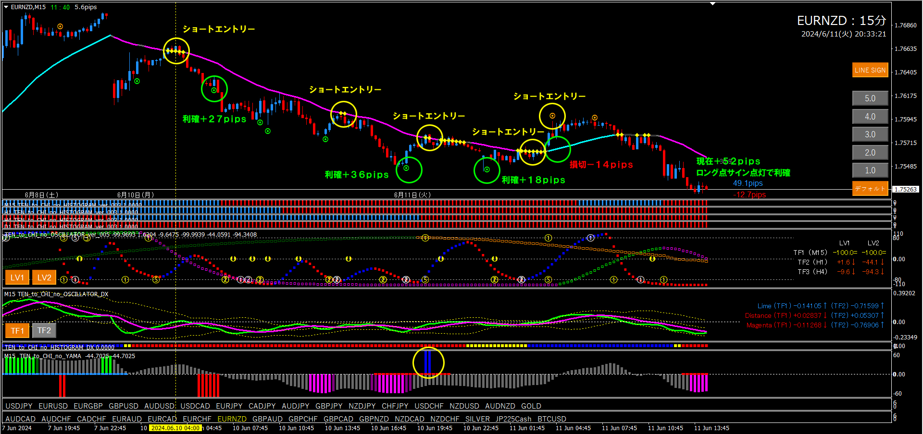Screen dimensions: 923x434
Task: Click the 利確+27pips label
Action: [214, 119]
